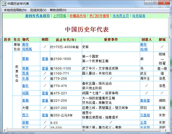The height and width of the screenshot is (134, 172).
Task: Click the vertical scrollbar thumb
Action: click(x=170, y=37)
